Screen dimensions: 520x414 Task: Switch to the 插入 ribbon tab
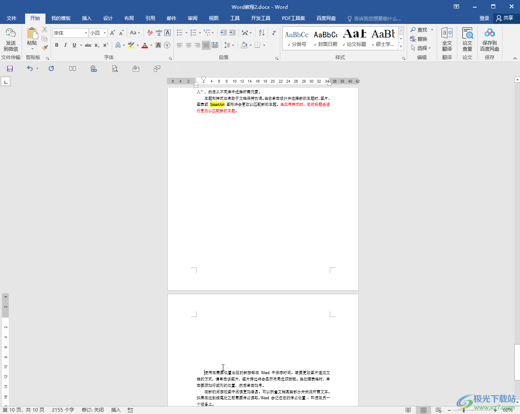pyautogui.click(x=87, y=18)
